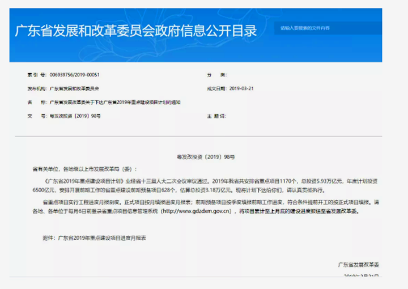The image size is (408, 289).
Task: Click the page title 广东省发展和改革委员会政府信息公开目录
Action: pos(136,31)
